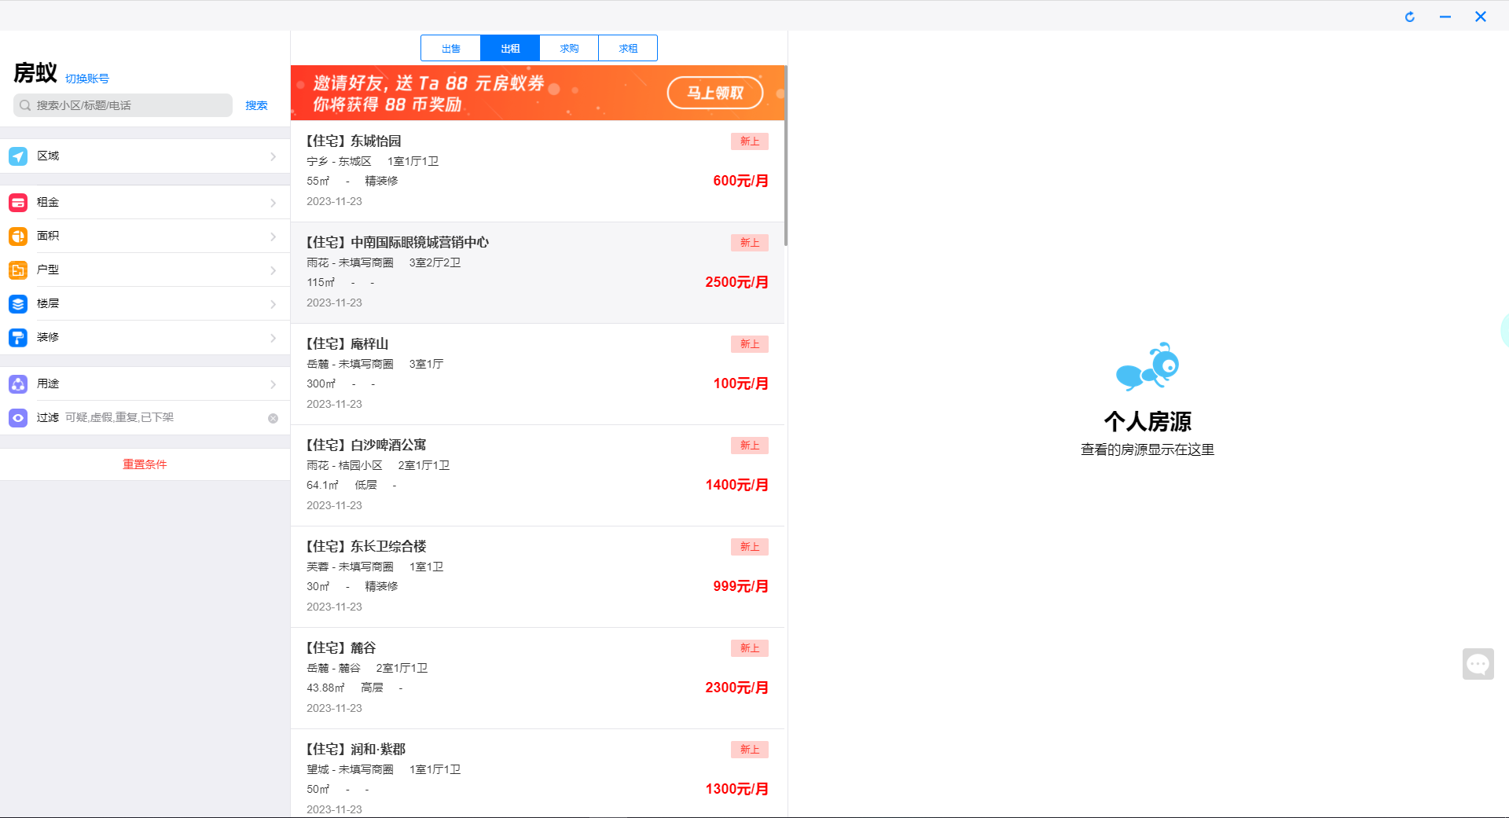
Task: Click the 1400元/月 price
Action: [736, 485]
